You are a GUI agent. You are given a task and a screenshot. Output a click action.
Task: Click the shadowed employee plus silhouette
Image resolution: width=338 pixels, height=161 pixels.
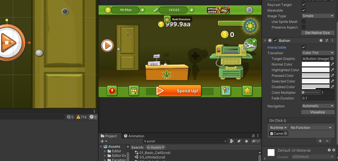pos(195,63)
